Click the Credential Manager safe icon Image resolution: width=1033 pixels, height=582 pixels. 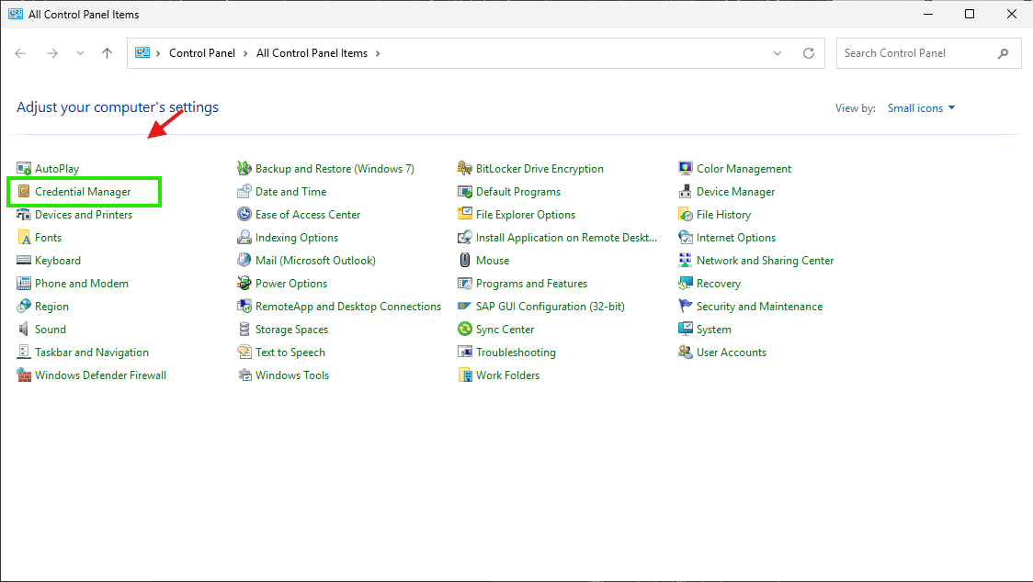point(24,192)
